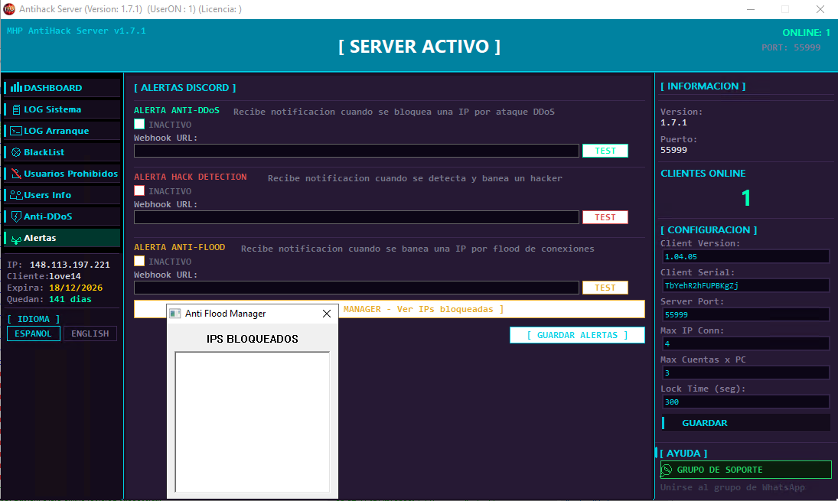This screenshot has width=838, height=501.
Task: Enable the Alerta Anti-DDoS checkbox
Action: (x=139, y=124)
